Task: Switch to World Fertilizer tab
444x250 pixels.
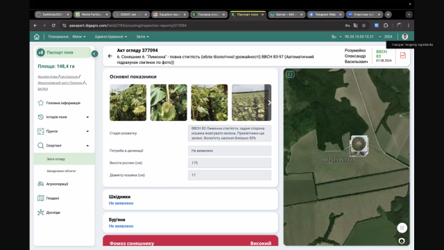Action: pyautogui.click(x=92, y=15)
